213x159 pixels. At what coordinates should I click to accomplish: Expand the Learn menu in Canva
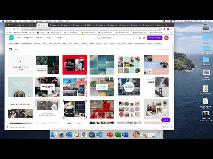[x=50, y=38]
